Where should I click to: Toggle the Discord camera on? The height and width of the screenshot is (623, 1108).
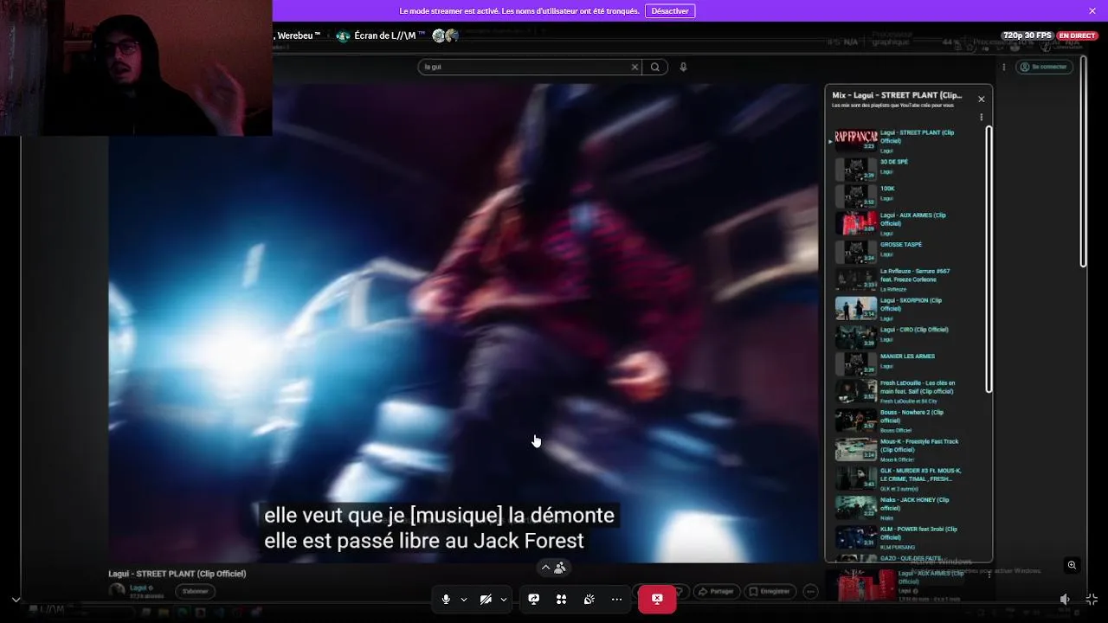[486, 599]
